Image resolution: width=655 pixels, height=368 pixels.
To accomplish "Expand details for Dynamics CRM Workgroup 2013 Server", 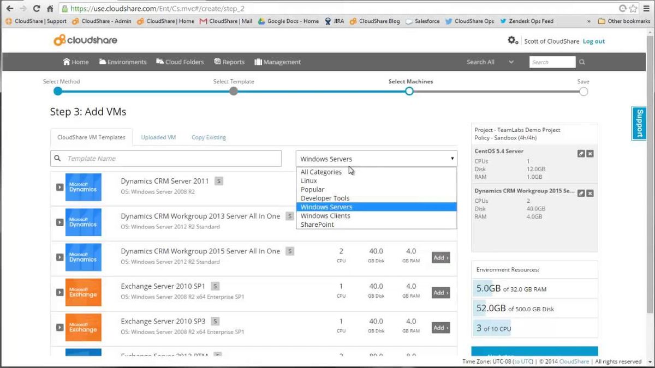I will (x=60, y=222).
